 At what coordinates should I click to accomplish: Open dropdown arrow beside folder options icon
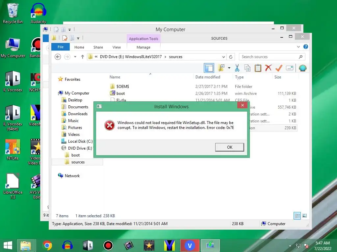(x=229, y=68)
